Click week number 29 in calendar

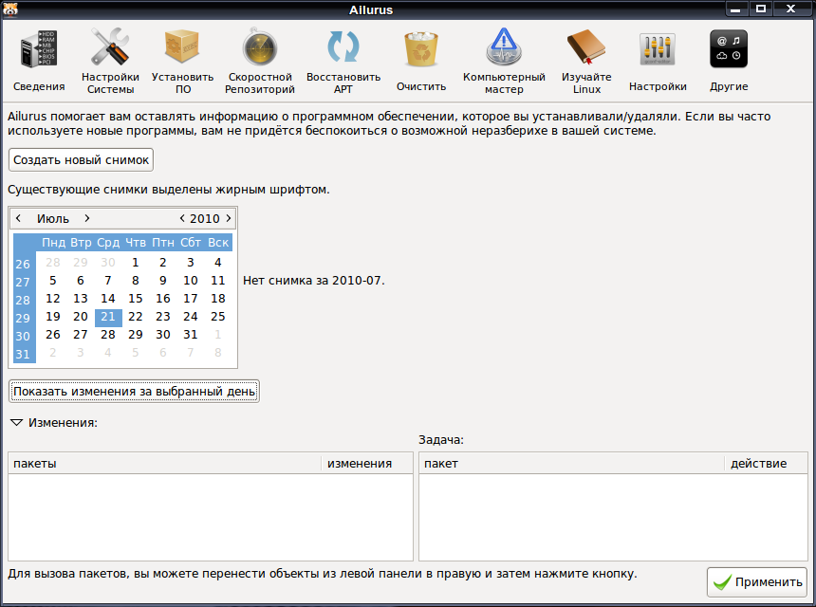point(23,318)
